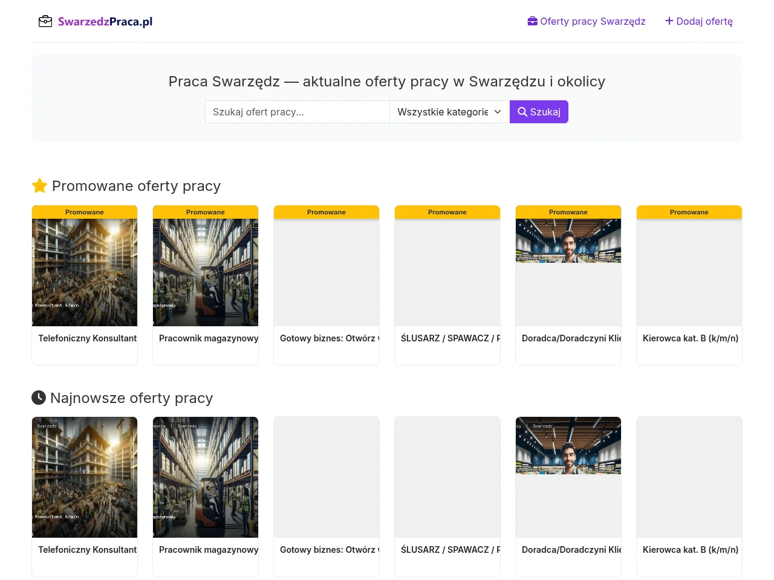Open promoted Gotowy biznes: Otwórz title
This screenshot has height=580, width=774.
(330, 338)
